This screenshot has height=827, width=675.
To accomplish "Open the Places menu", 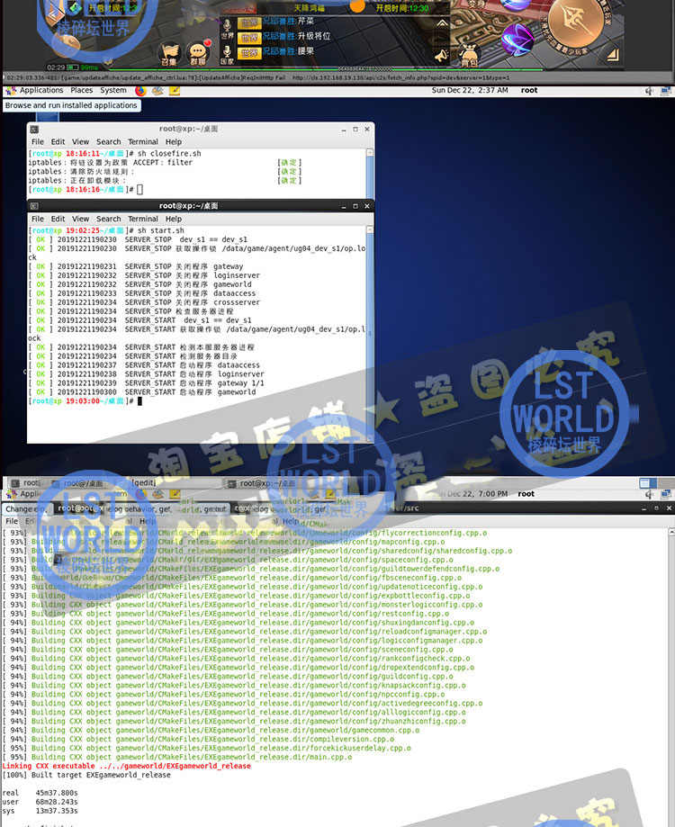I will pyautogui.click(x=81, y=90).
